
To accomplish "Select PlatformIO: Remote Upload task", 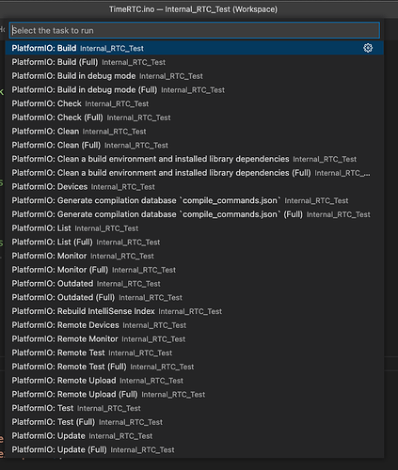I will tap(194, 381).
